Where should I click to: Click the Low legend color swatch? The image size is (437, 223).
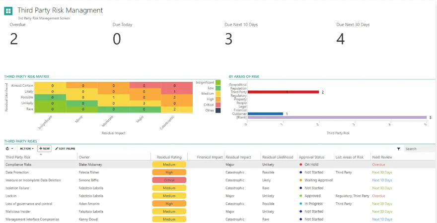(x=218, y=88)
